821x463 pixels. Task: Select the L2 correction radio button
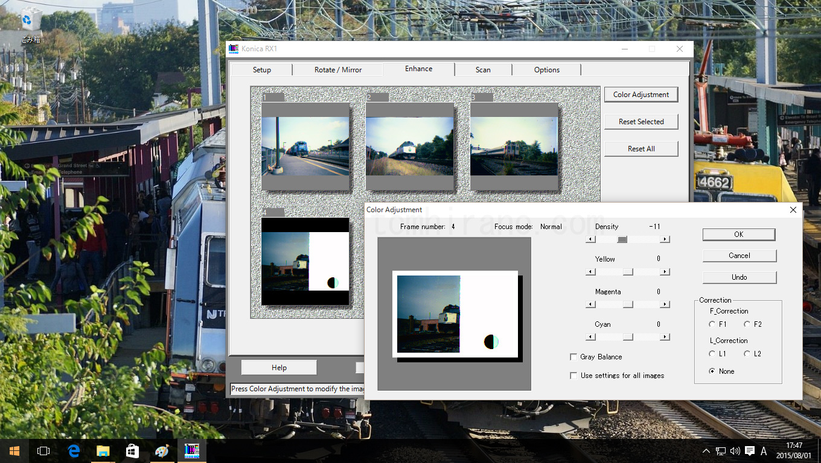point(747,354)
